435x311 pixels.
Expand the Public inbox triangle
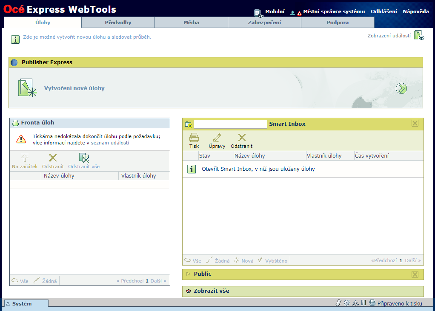pos(189,274)
